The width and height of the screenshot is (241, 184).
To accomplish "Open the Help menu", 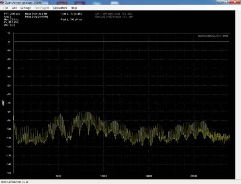I will [x=74, y=8].
